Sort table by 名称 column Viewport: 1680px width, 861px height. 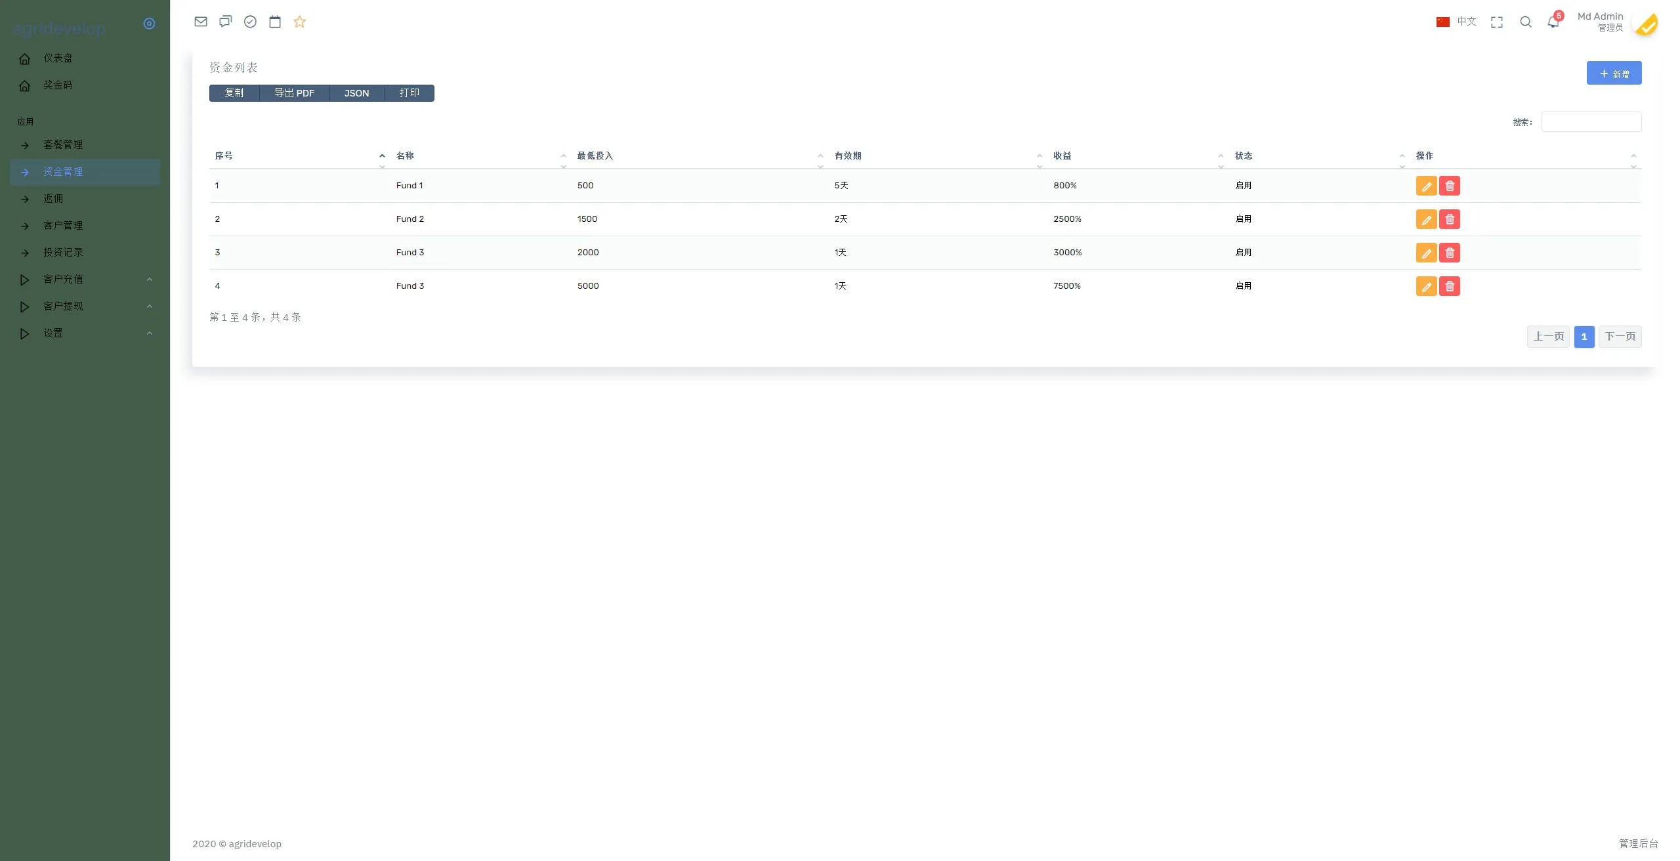481,156
